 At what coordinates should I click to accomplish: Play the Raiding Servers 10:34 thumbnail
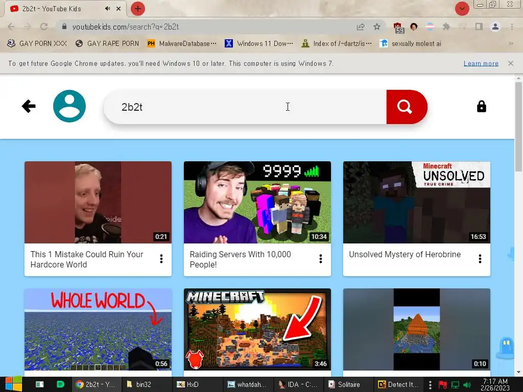tap(257, 202)
